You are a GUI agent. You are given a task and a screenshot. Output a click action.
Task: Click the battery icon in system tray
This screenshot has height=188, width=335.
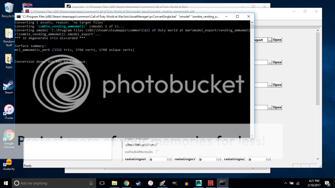point(291,183)
